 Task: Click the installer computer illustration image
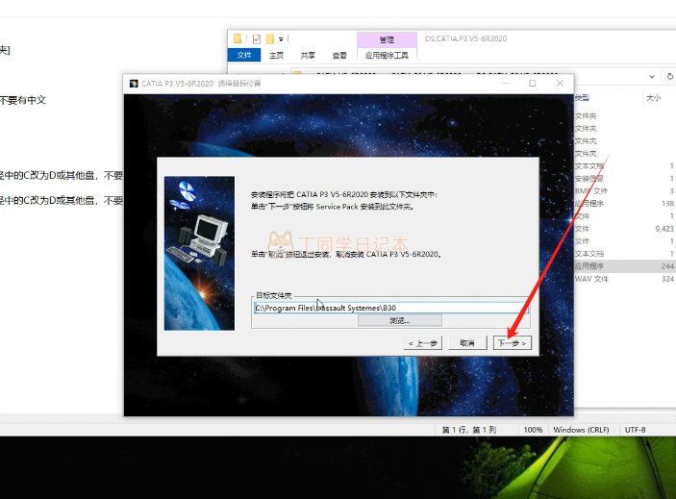click(199, 253)
